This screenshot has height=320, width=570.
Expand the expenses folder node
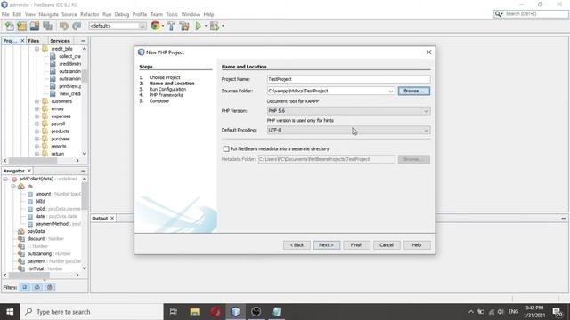coord(37,116)
